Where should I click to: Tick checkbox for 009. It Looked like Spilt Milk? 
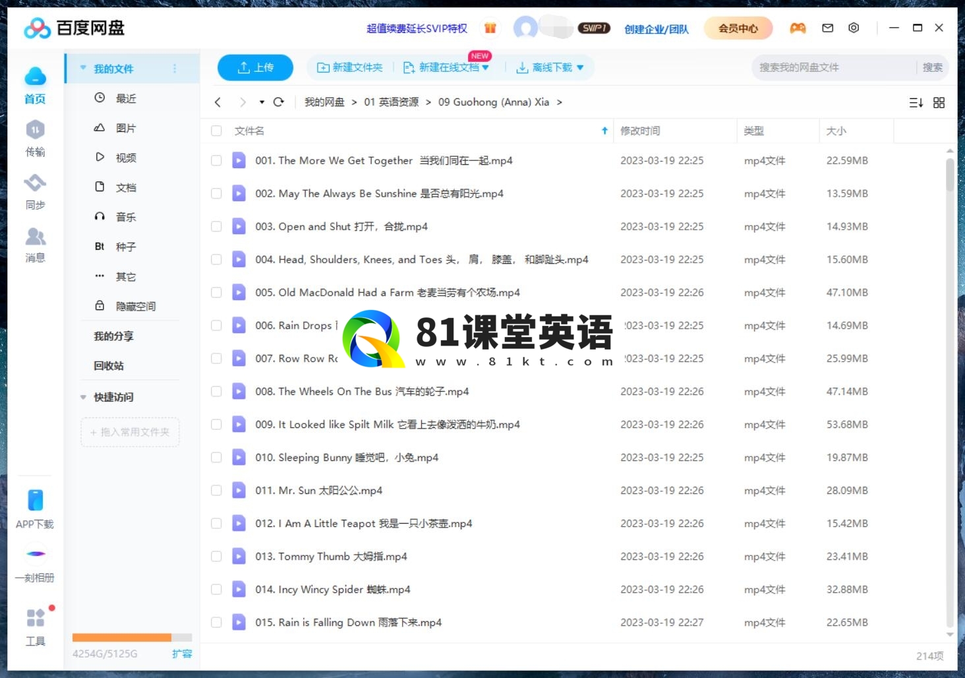point(216,424)
